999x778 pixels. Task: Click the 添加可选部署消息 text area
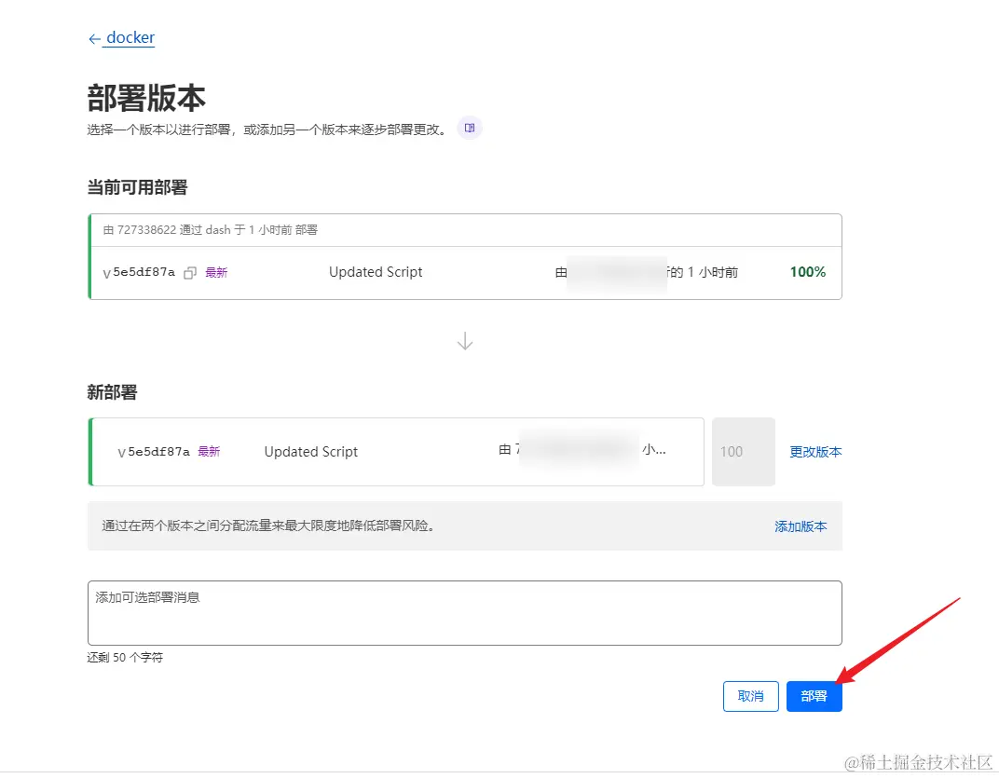(465, 612)
